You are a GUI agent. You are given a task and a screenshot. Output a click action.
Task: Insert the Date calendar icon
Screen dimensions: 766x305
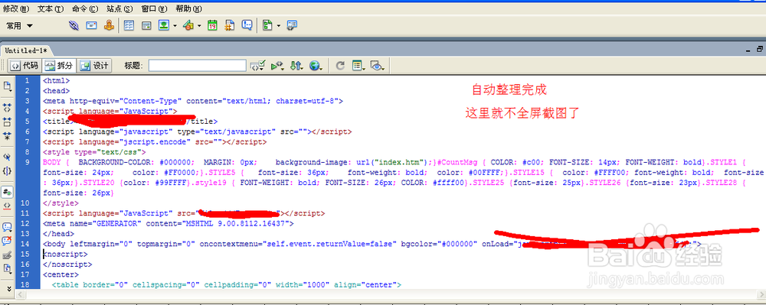[x=212, y=26]
